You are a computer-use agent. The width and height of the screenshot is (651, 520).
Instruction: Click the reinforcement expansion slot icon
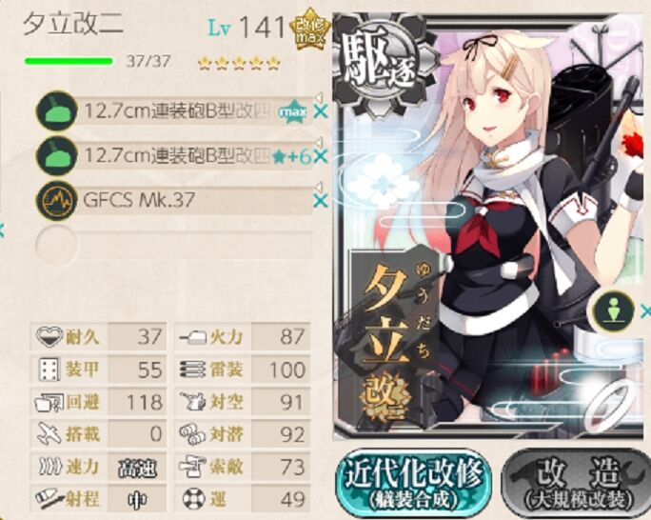pos(613,310)
